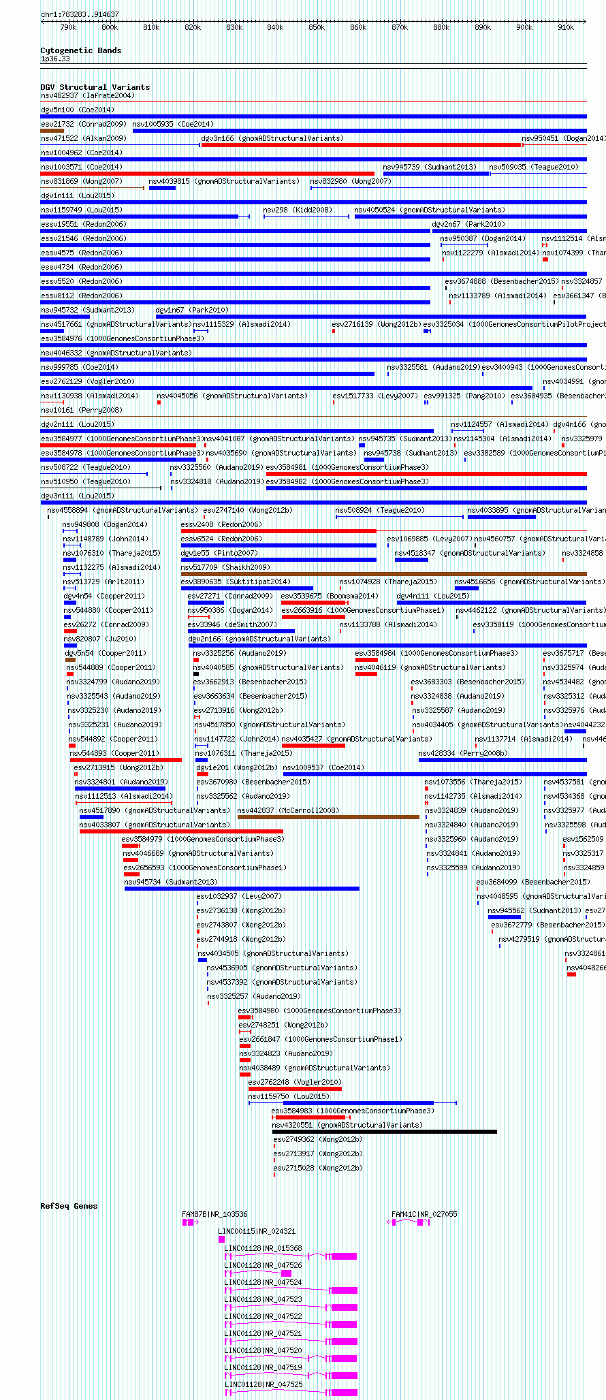The image size is (606, 1400).
Task: Select label esv33946 (deSmith2007)
Action: (x=232, y=624)
